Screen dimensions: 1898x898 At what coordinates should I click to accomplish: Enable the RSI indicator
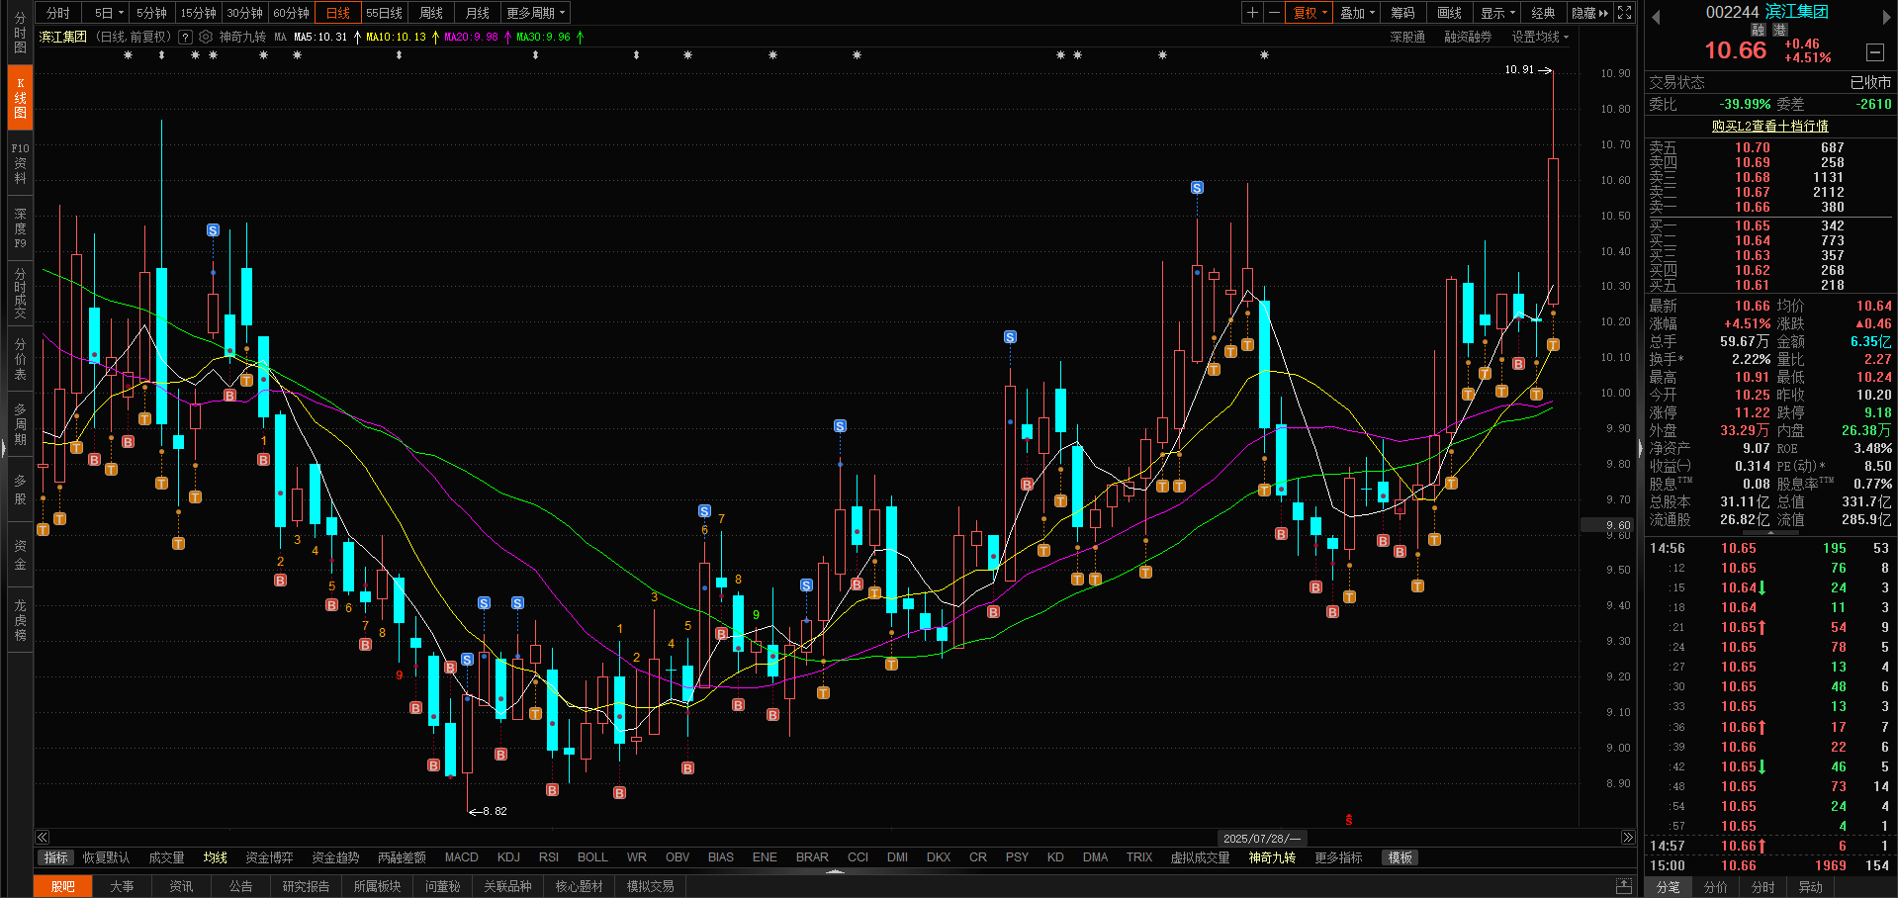(549, 857)
